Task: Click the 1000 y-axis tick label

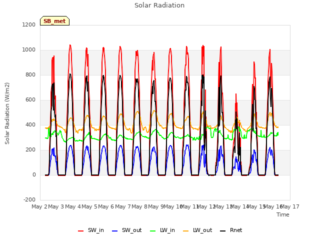Action: click(x=29, y=50)
